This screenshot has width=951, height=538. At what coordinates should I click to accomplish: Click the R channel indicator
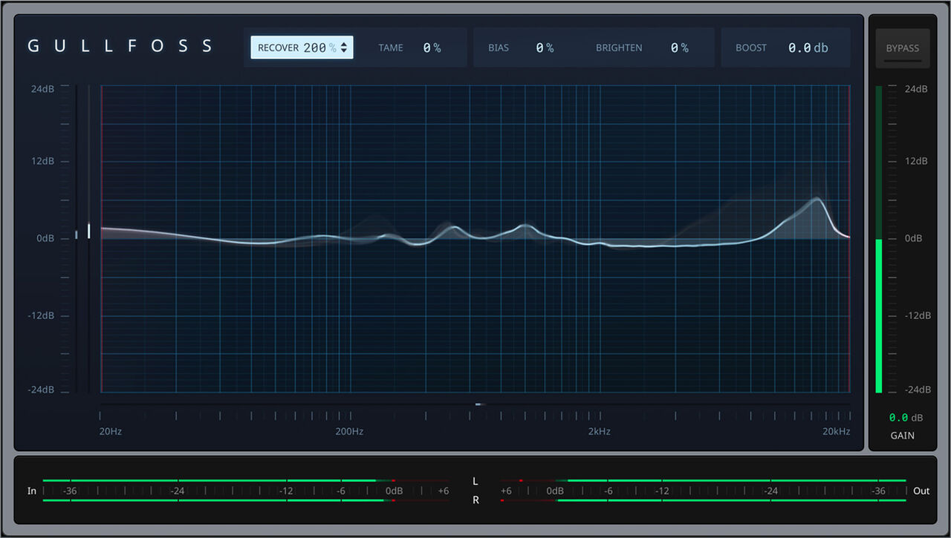pyautogui.click(x=475, y=500)
